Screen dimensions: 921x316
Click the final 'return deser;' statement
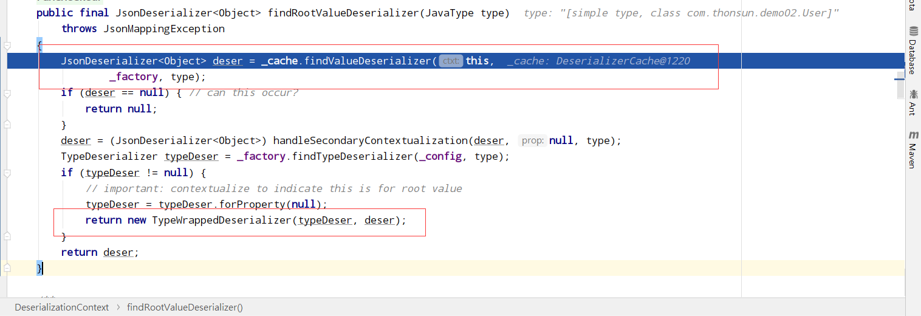pyautogui.click(x=100, y=252)
